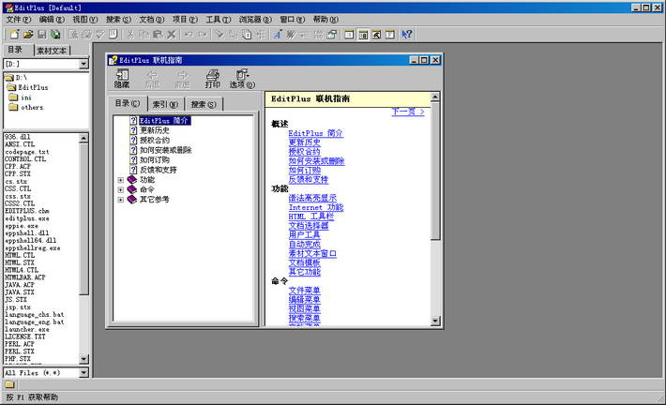Open the drive selector [D:] dropdown
The width and height of the screenshot is (666, 405).
coord(83,64)
